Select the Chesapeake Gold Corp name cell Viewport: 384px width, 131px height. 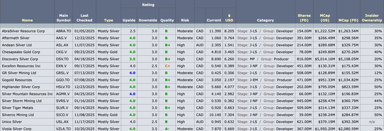pos(27,52)
